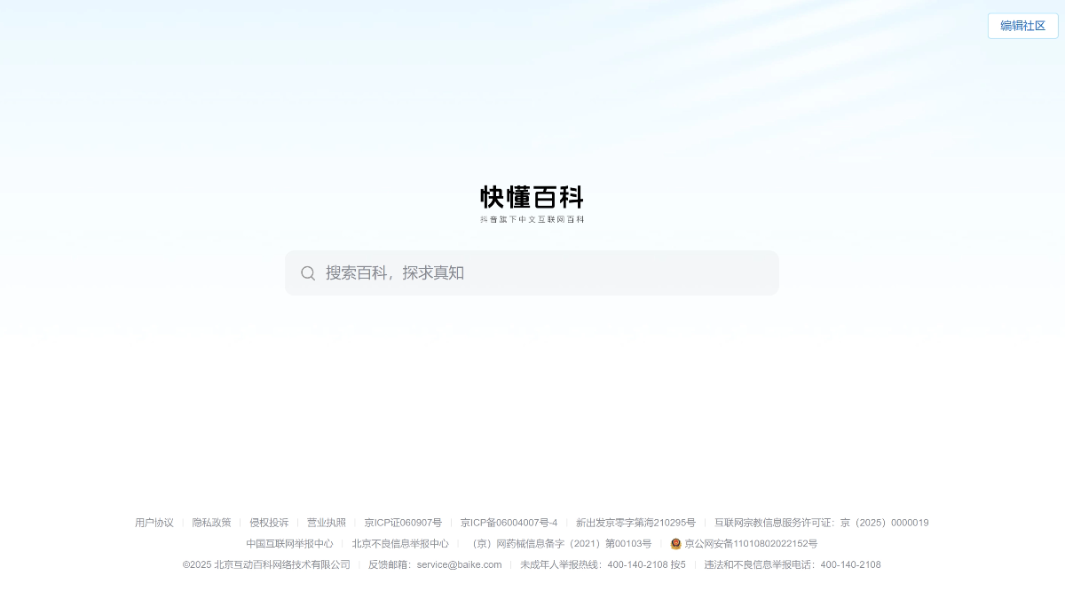Screen dimensions: 1065x599
Task: Click the magnifying glass search icon
Action: click(308, 272)
